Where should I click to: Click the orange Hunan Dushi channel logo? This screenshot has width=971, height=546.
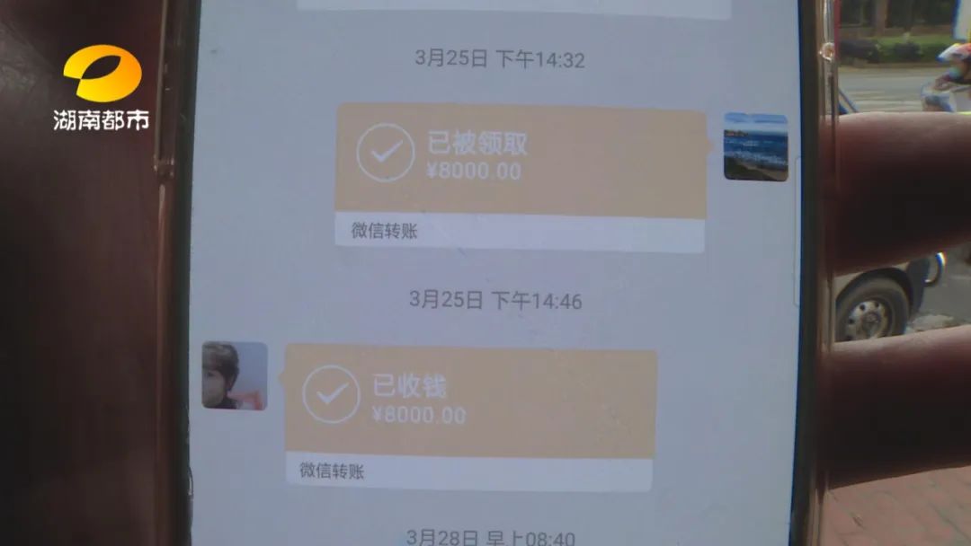tap(102, 73)
